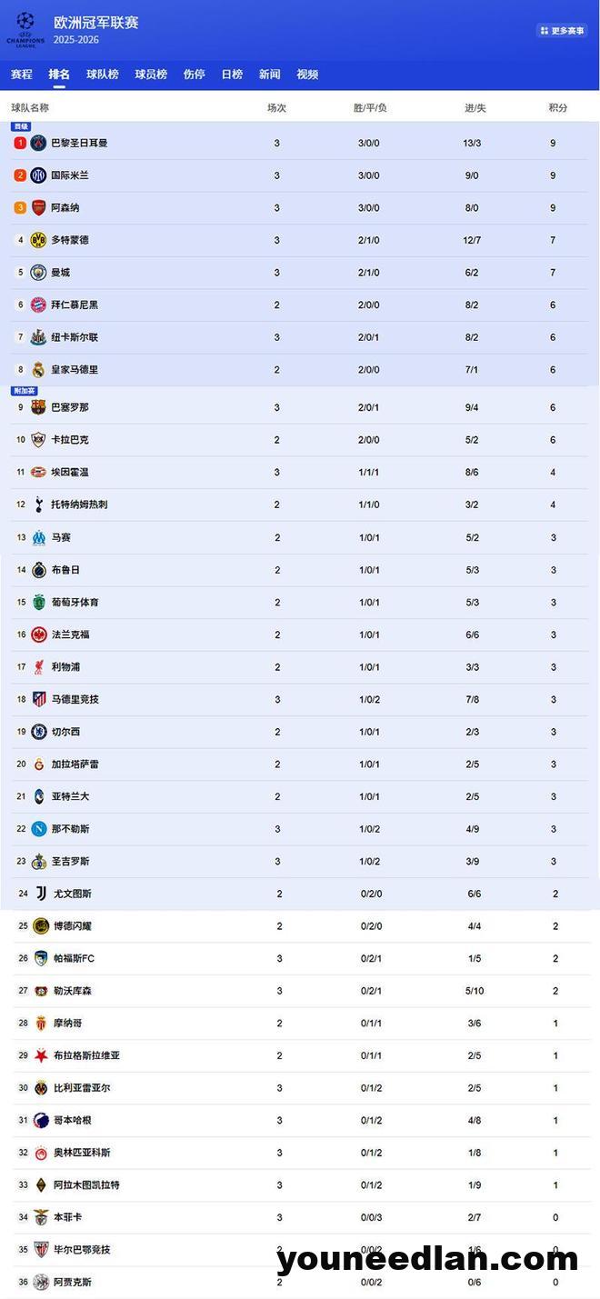The width and height of the screenshot is (600, 1299).
Task: Click the Barcelona club crest
Action: pos(38,407)
